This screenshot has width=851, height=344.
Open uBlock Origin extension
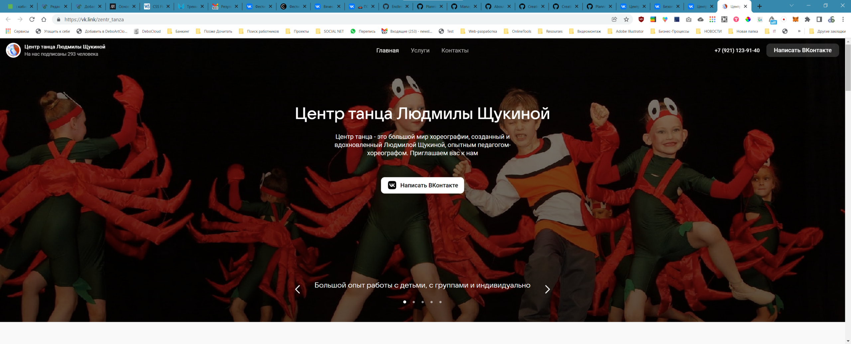(x=641, y=19)
